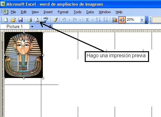Click the picture's bottom-middle resize handle
The image size is (161, 117).
coord(24,78)
